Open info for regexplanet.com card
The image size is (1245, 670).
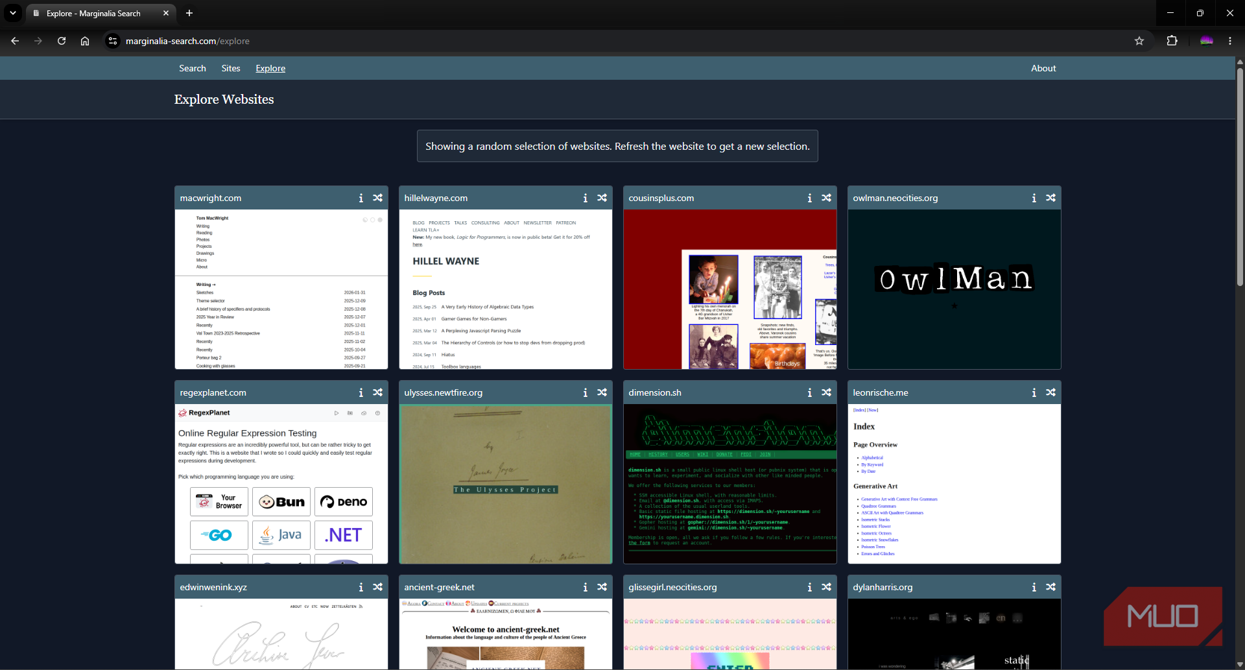tap(361, 392)
